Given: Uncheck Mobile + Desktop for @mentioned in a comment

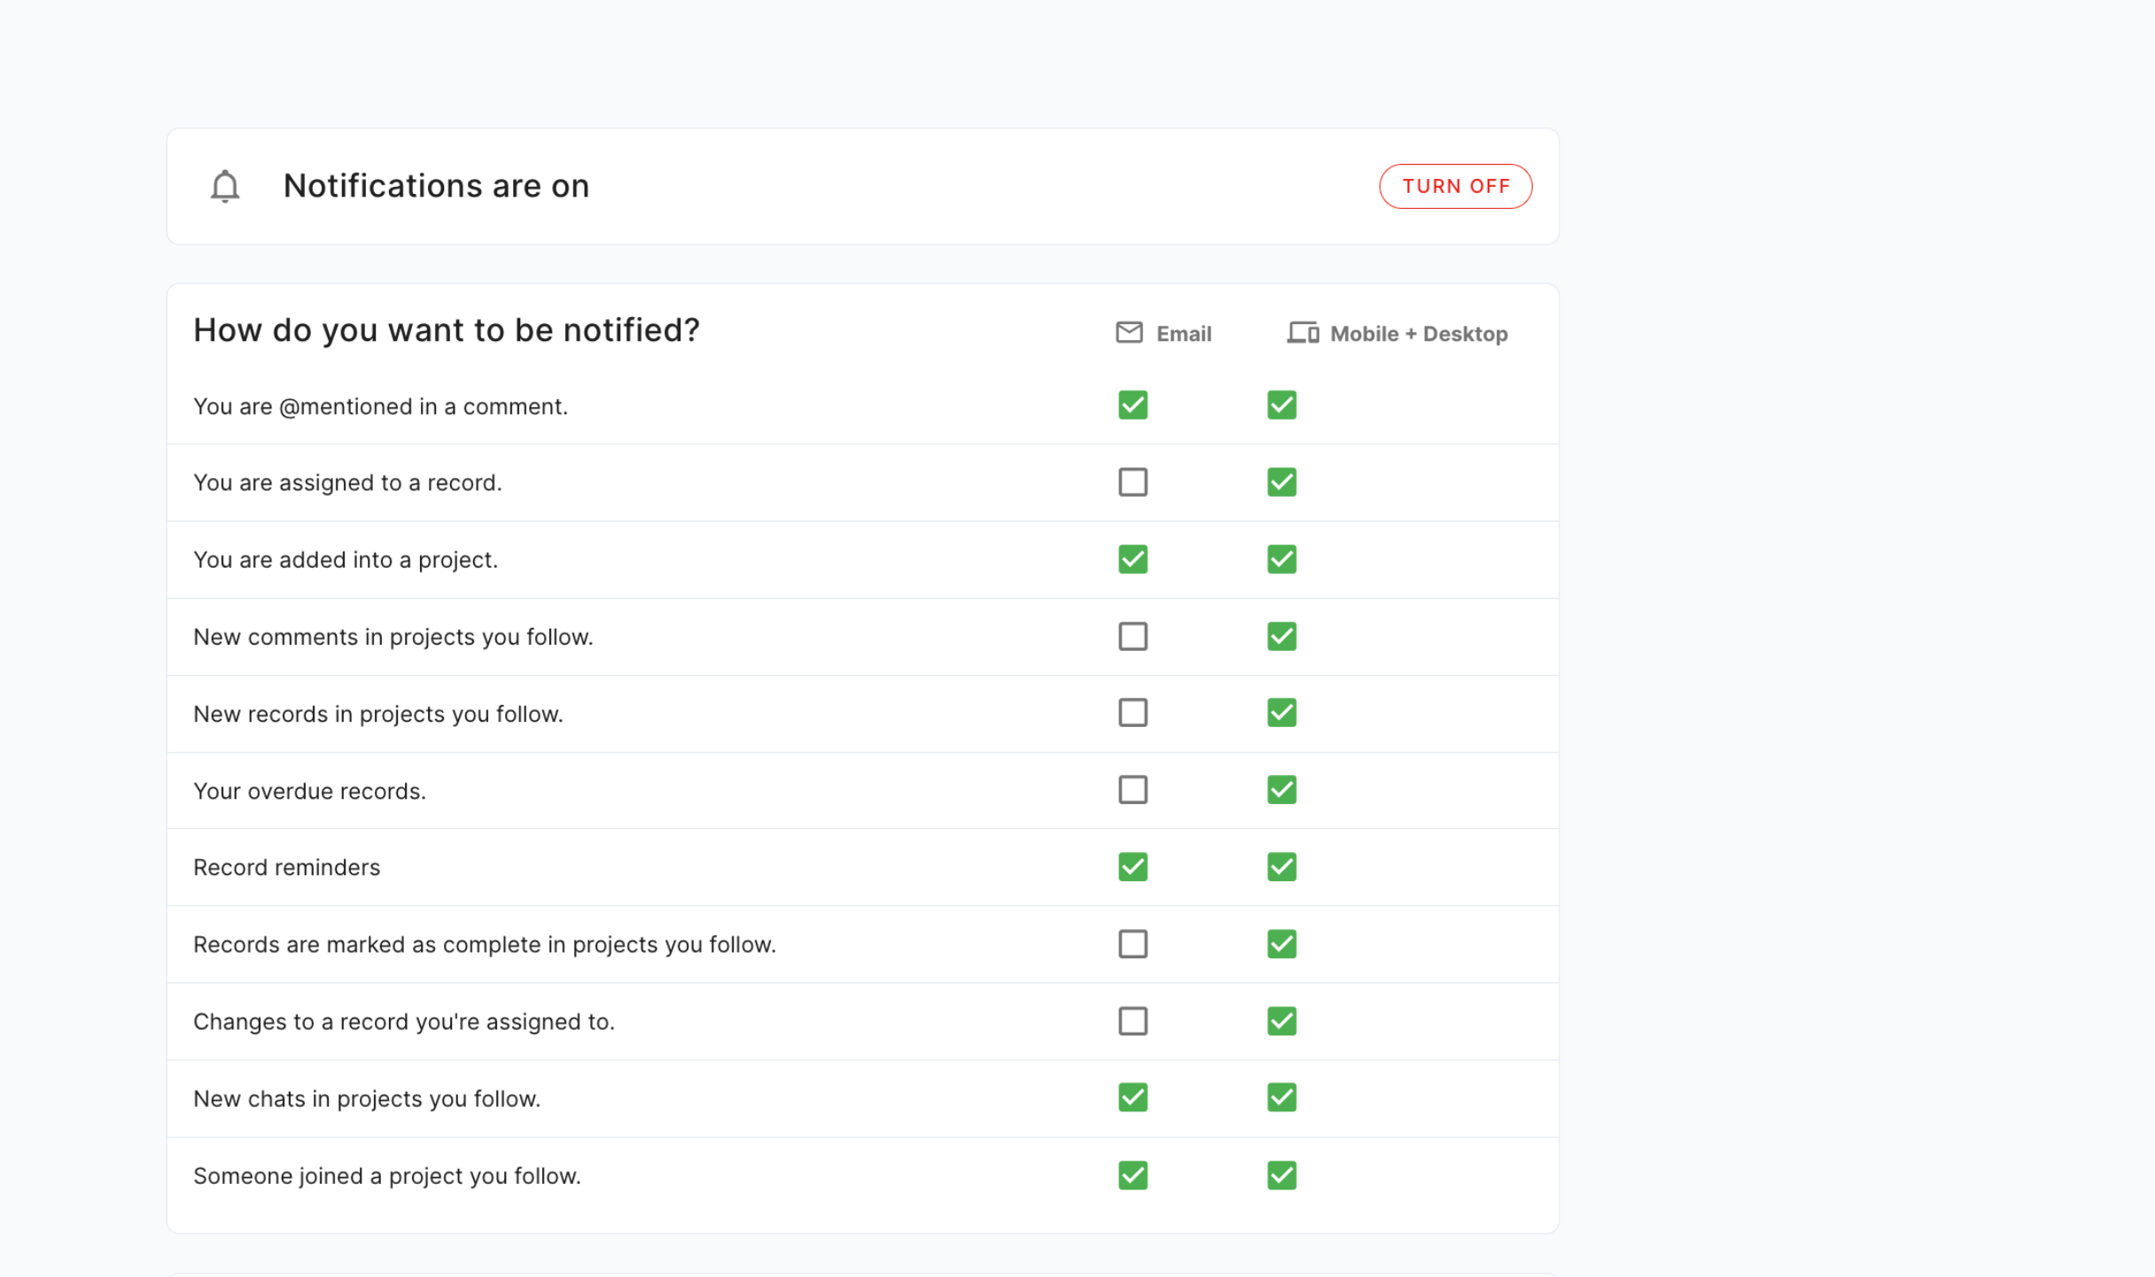Looking at the screenshot, I should [x=1281, y=406].
